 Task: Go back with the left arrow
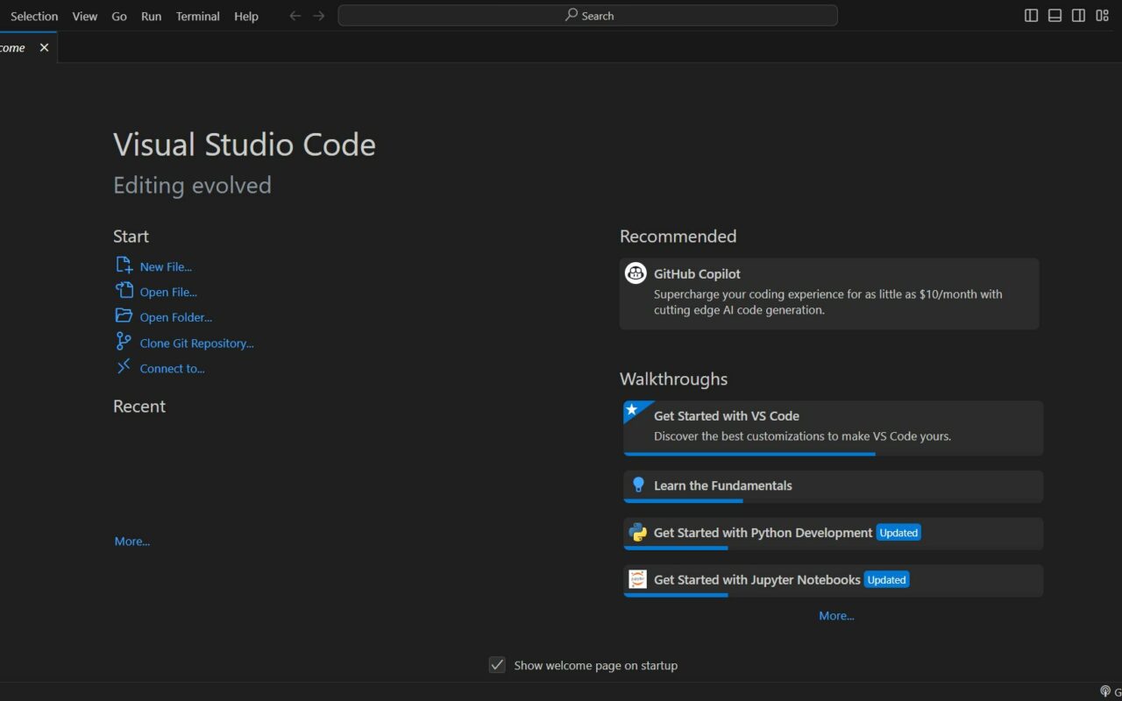[x=295, y=16]
